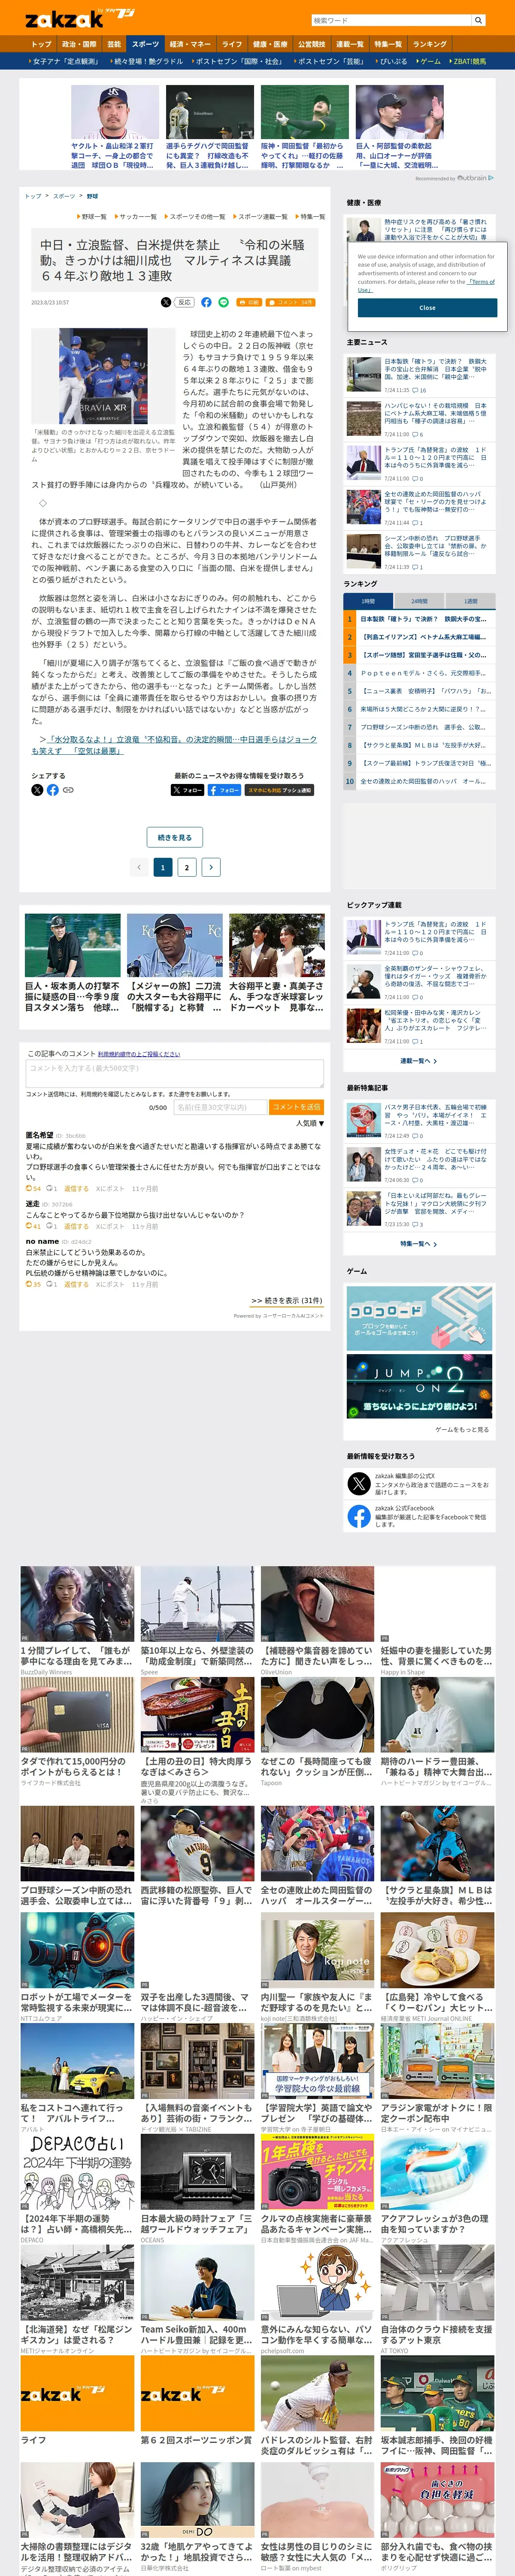Click the article's main baseball photo

click(103, 377)
